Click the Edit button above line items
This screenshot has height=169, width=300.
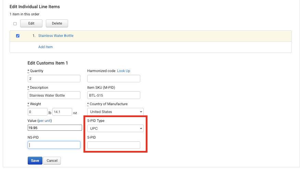click(31, 23)
